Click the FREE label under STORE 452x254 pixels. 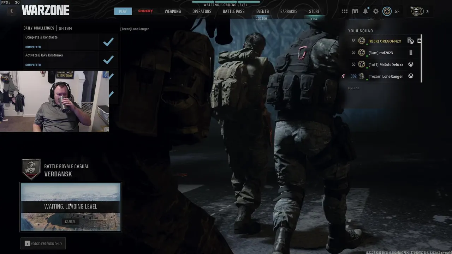[314, 19]
